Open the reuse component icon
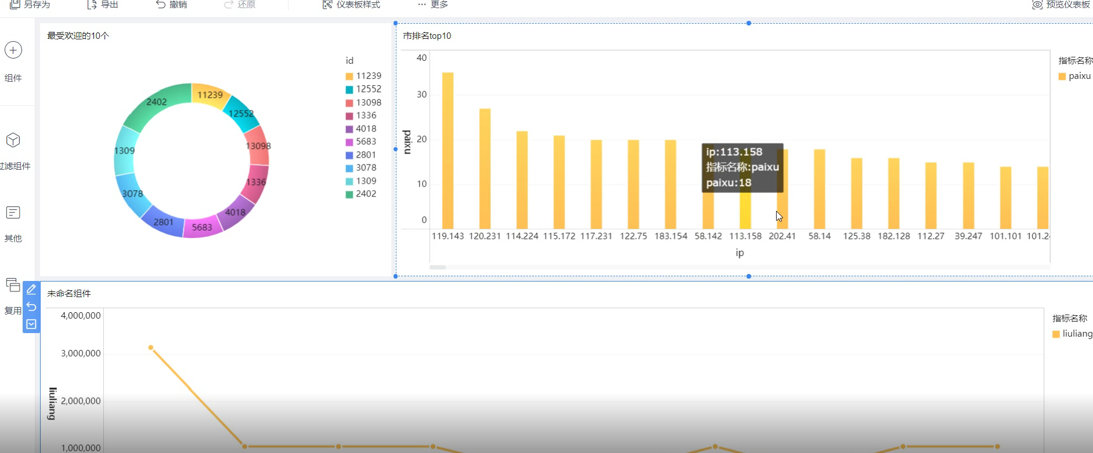1093x453 pixels. [x=13, y=284]
